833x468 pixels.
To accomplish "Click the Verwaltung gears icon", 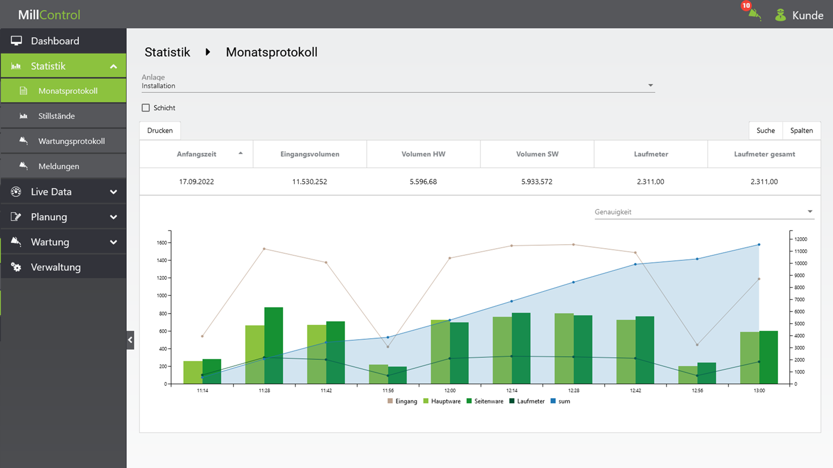I will (x=16, y=267).
